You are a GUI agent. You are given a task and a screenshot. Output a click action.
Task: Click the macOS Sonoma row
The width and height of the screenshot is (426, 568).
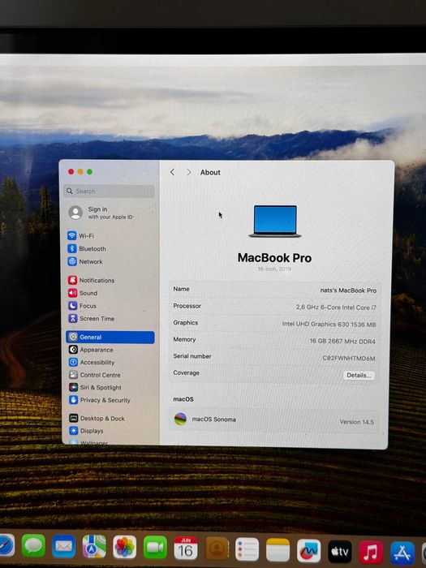pyautogui.click(x=274, y=420)
